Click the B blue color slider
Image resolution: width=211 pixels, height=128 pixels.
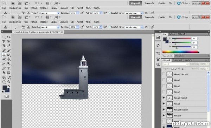point(181,47)
